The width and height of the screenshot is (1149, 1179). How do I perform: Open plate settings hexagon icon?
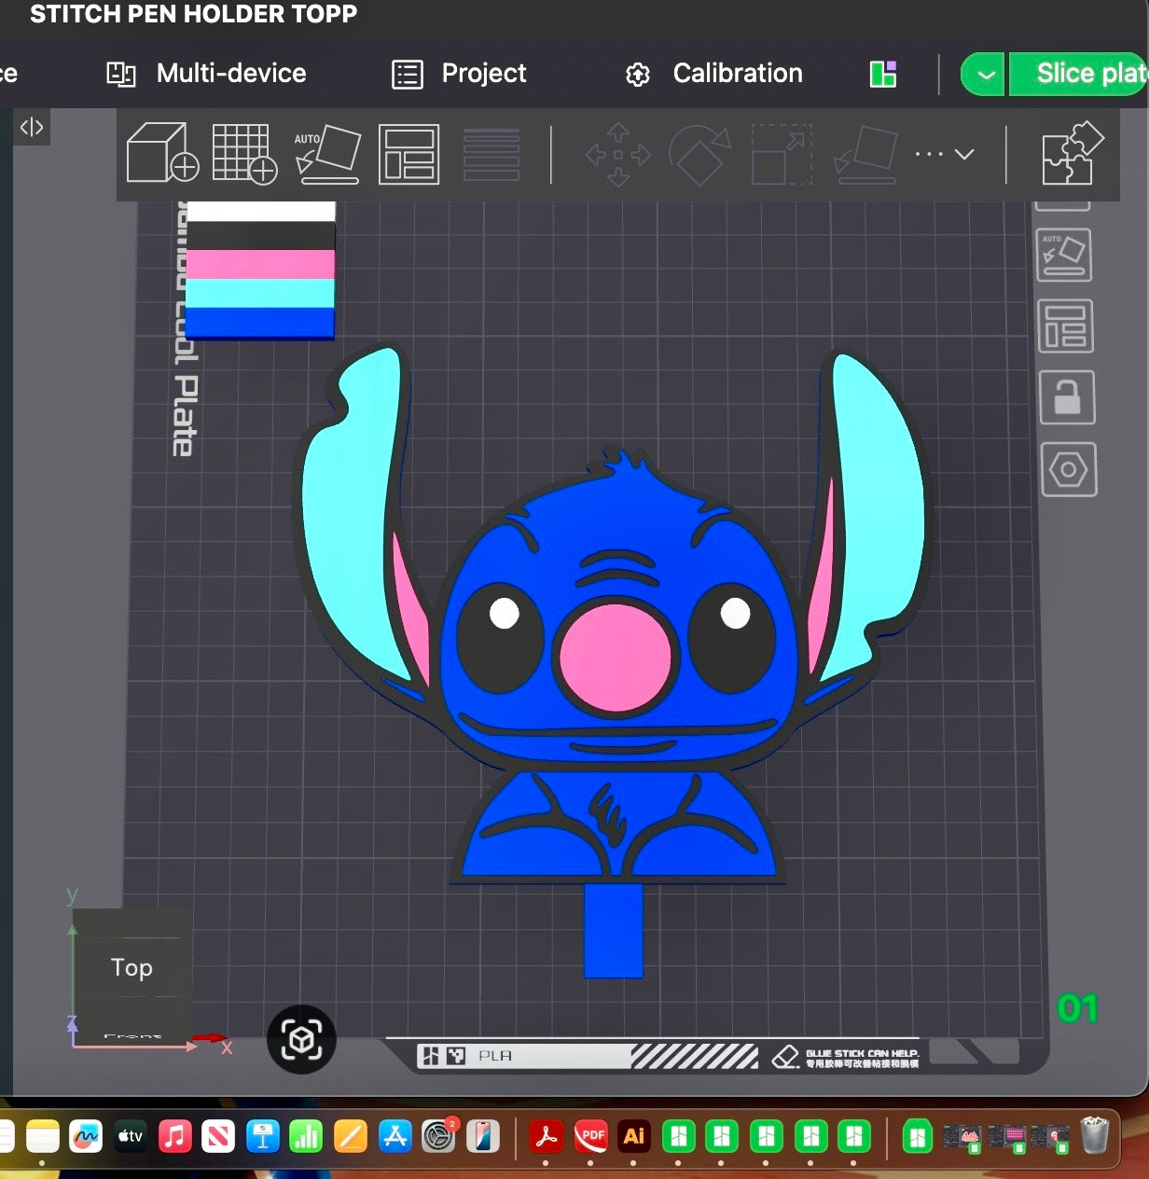pos(1069,469)
